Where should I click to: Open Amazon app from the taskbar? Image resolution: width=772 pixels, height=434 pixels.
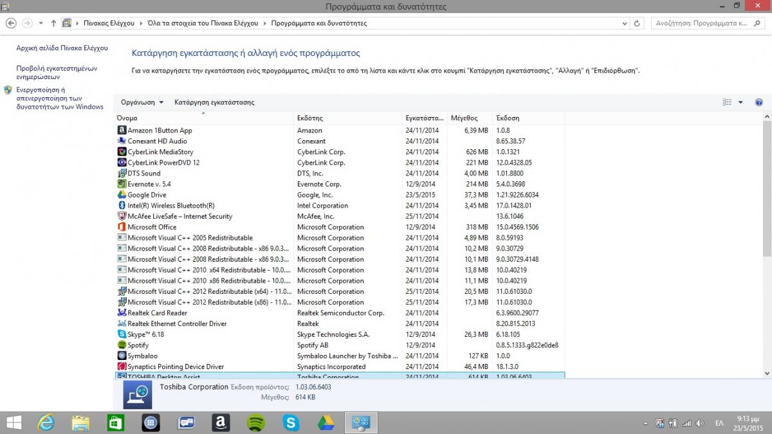221,422
